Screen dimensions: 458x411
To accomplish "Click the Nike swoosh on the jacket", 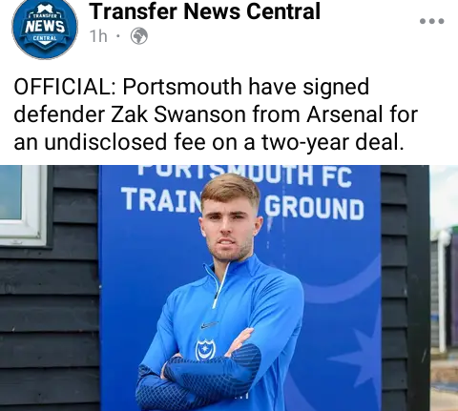I will tap(209, 325).
